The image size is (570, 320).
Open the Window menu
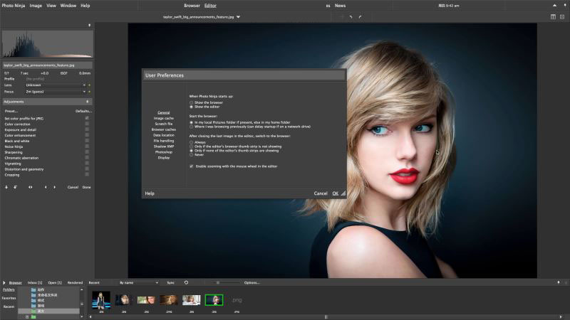68,6
